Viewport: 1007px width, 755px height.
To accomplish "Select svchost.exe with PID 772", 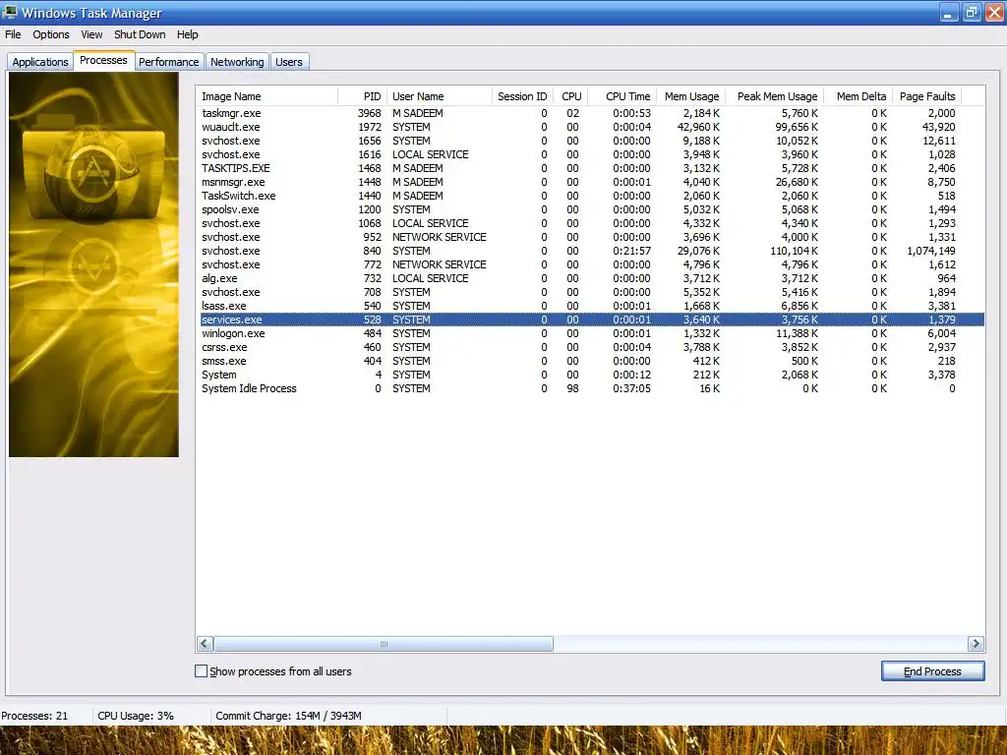I will pyautogui.click(x=592, y=264).
